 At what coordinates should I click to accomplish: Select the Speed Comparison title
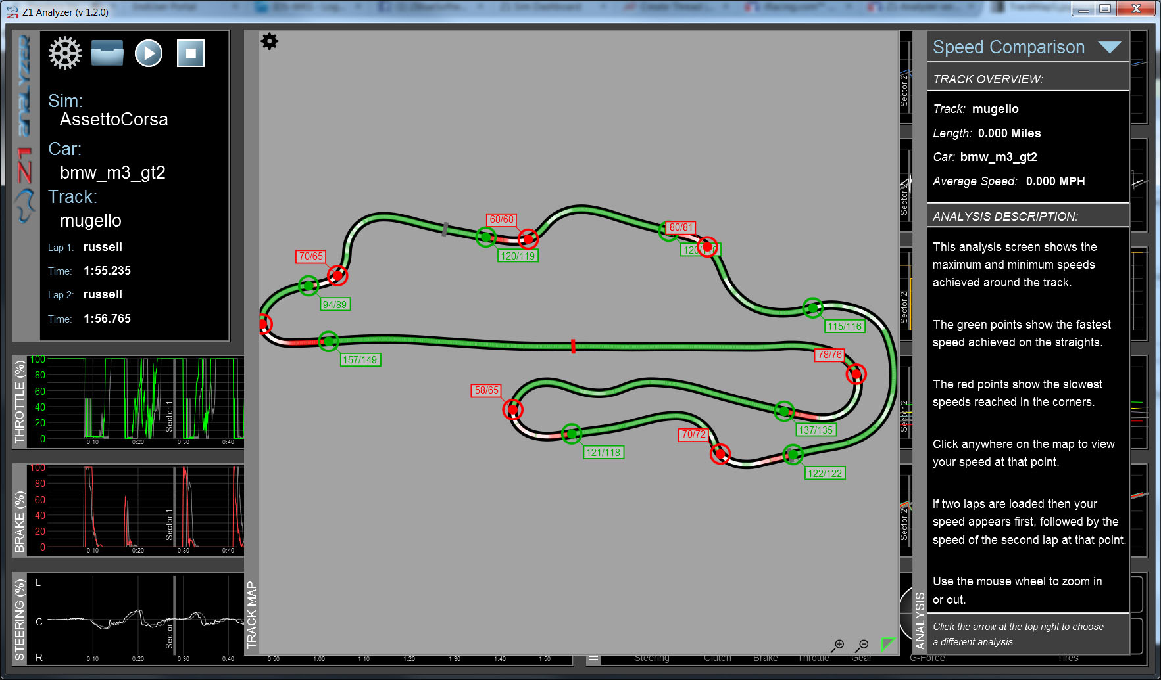pyautogui.click(x=1008, y=47)
